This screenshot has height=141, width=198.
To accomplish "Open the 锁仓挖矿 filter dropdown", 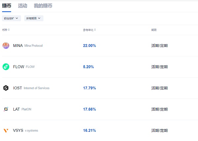I will click(11, 18).
